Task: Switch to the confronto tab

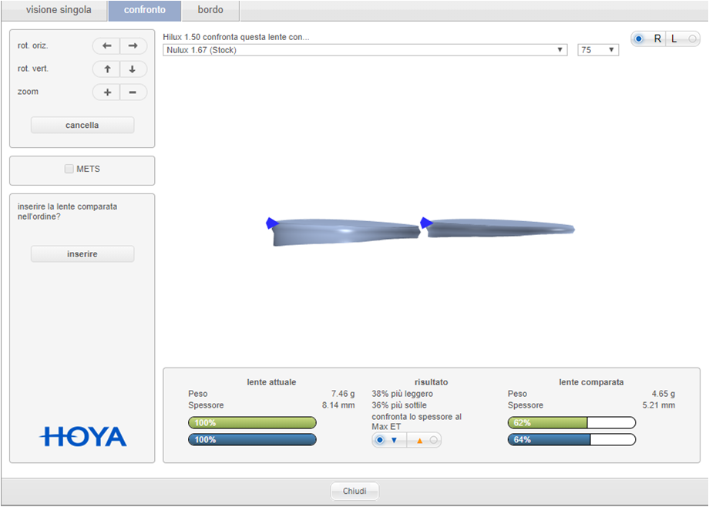Action: (145, 10)
